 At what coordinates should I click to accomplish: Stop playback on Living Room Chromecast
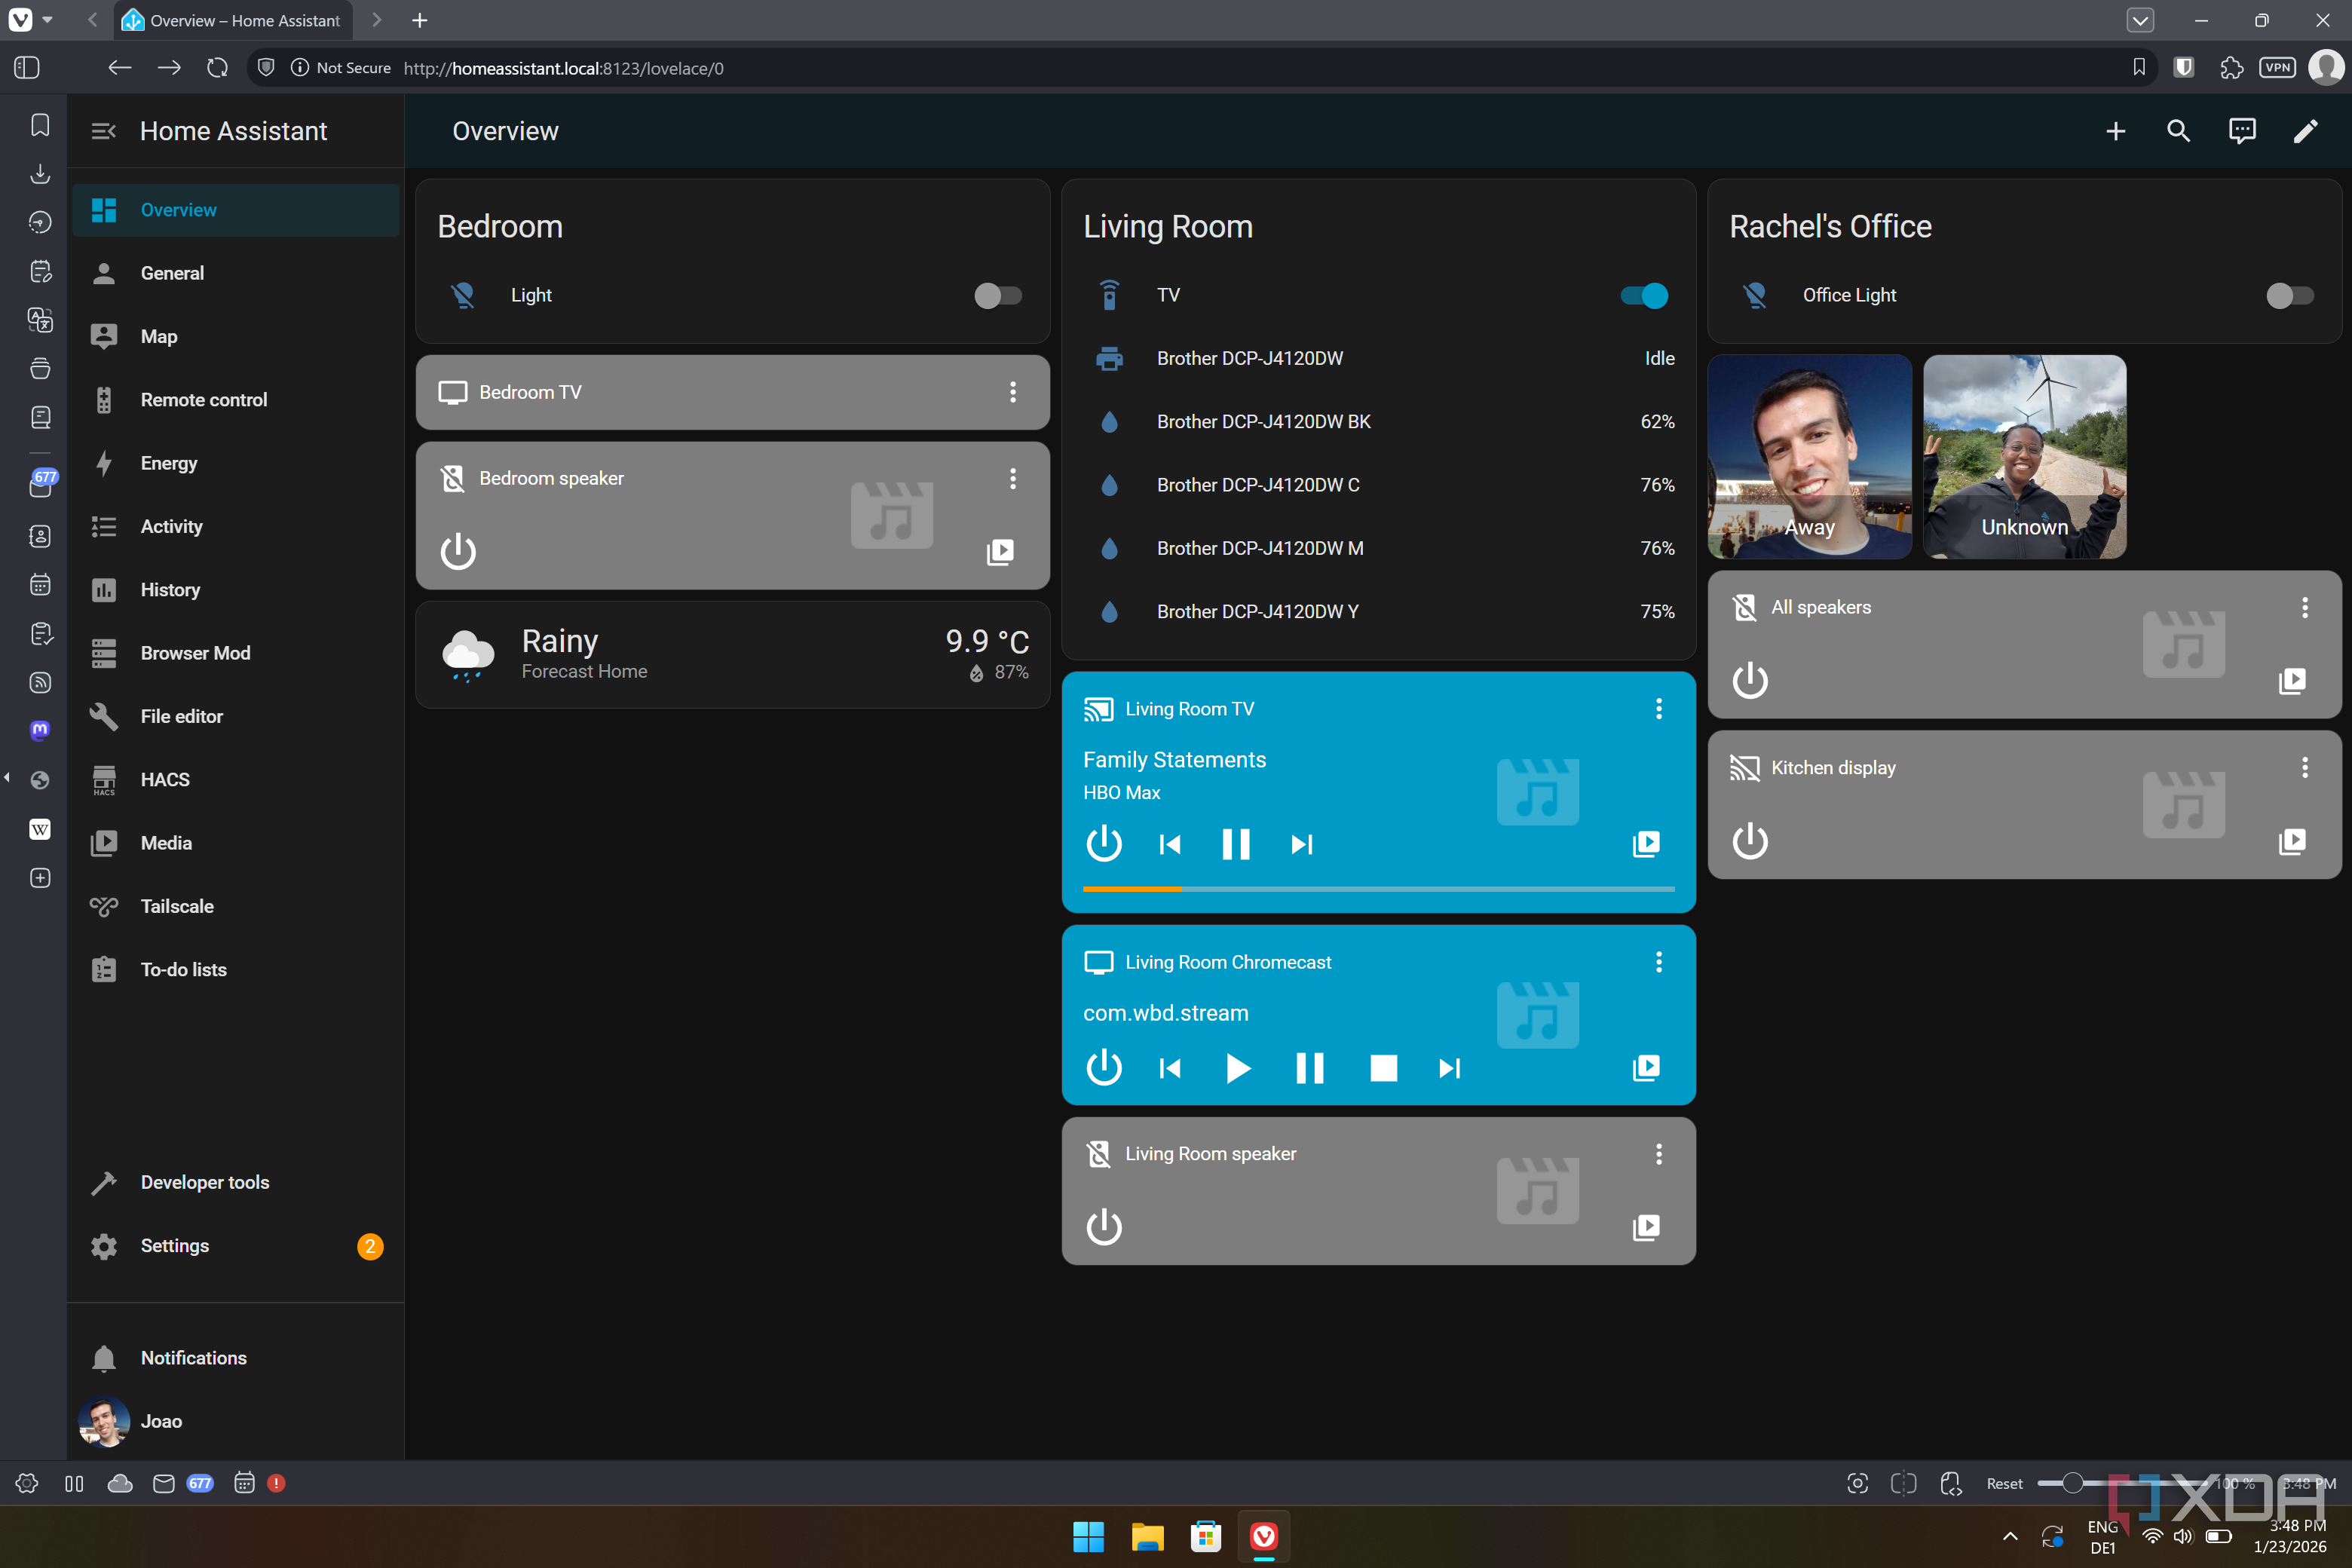click(1383, 1068)
